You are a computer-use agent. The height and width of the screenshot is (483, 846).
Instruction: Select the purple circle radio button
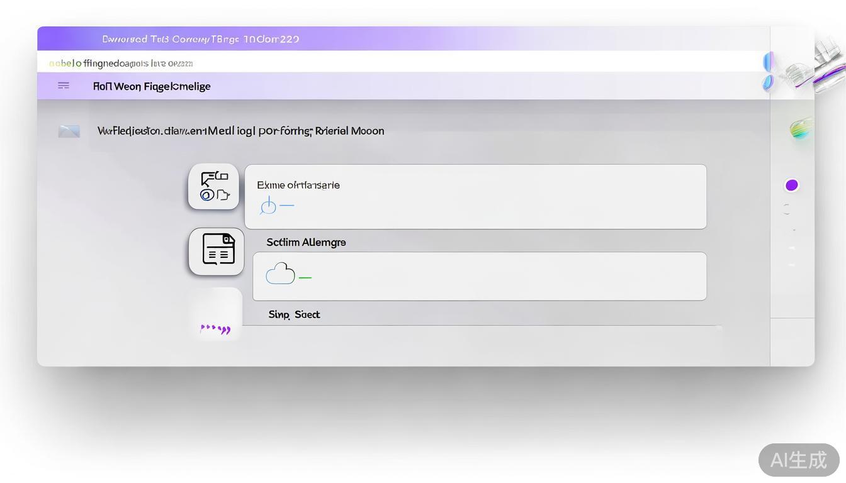point(792,185)
